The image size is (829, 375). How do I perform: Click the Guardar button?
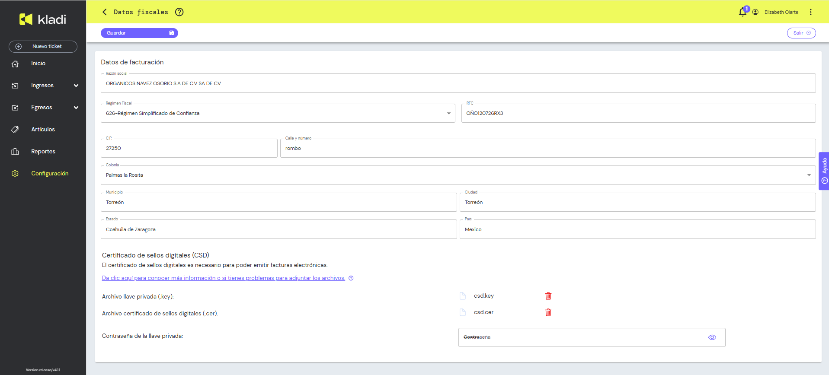tap(139, 33)
